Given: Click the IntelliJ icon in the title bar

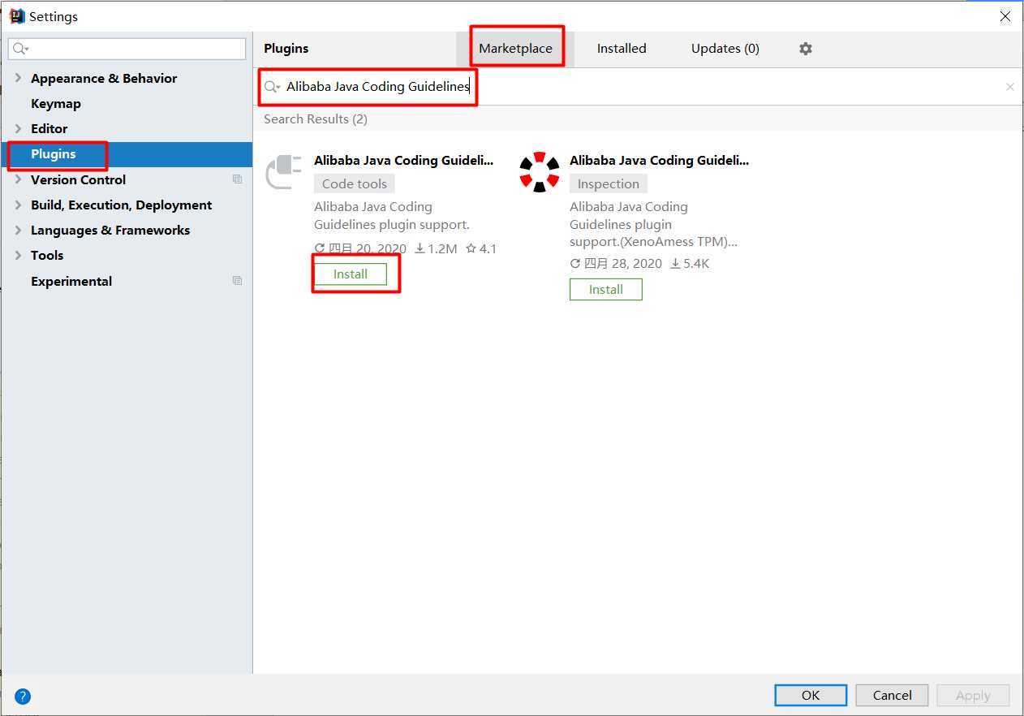Looking at the screenshot, I should click(16, 16).
